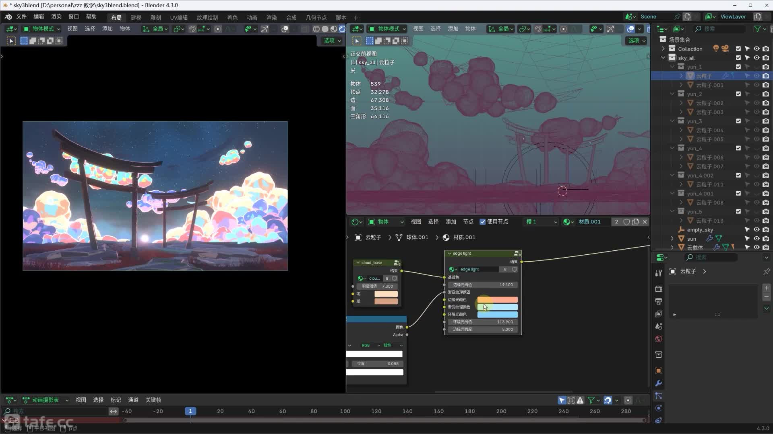The height and width of the screenshot is (434, 773).
Task: Open the Particles properties tab
Action: pyautogui.click(x=659, y=396)
